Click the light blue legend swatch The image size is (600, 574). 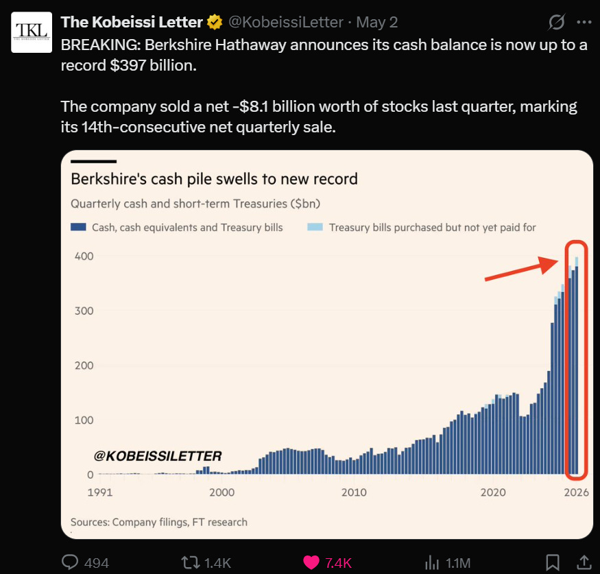pyautogui.click(x=315, y=227)
